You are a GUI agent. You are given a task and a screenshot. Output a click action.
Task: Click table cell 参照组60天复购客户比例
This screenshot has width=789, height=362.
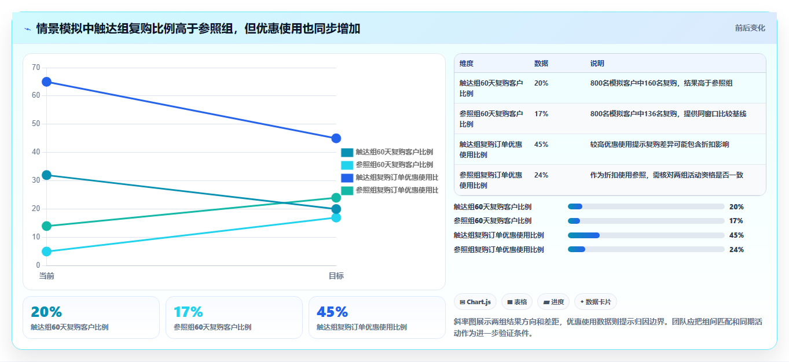coord(491,119)
